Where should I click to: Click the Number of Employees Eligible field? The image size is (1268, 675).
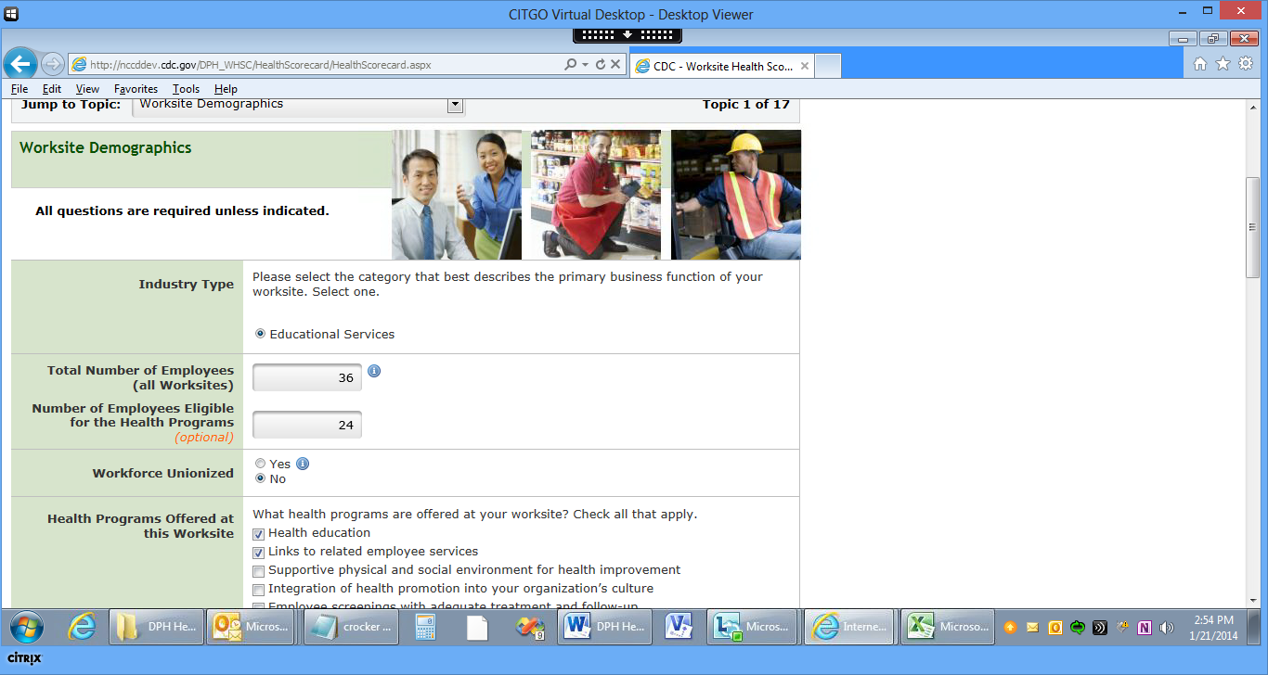click(x=307, y=425)
